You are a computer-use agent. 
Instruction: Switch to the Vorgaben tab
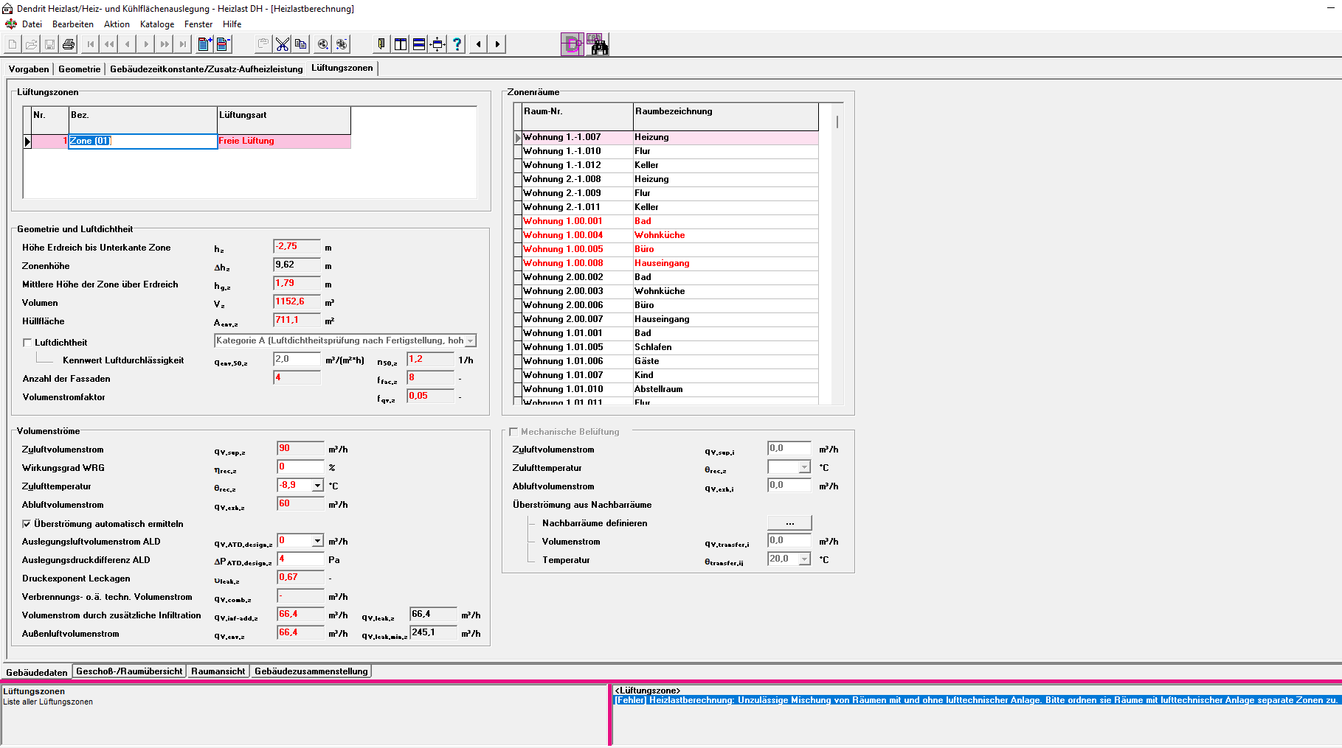(29, 69)
